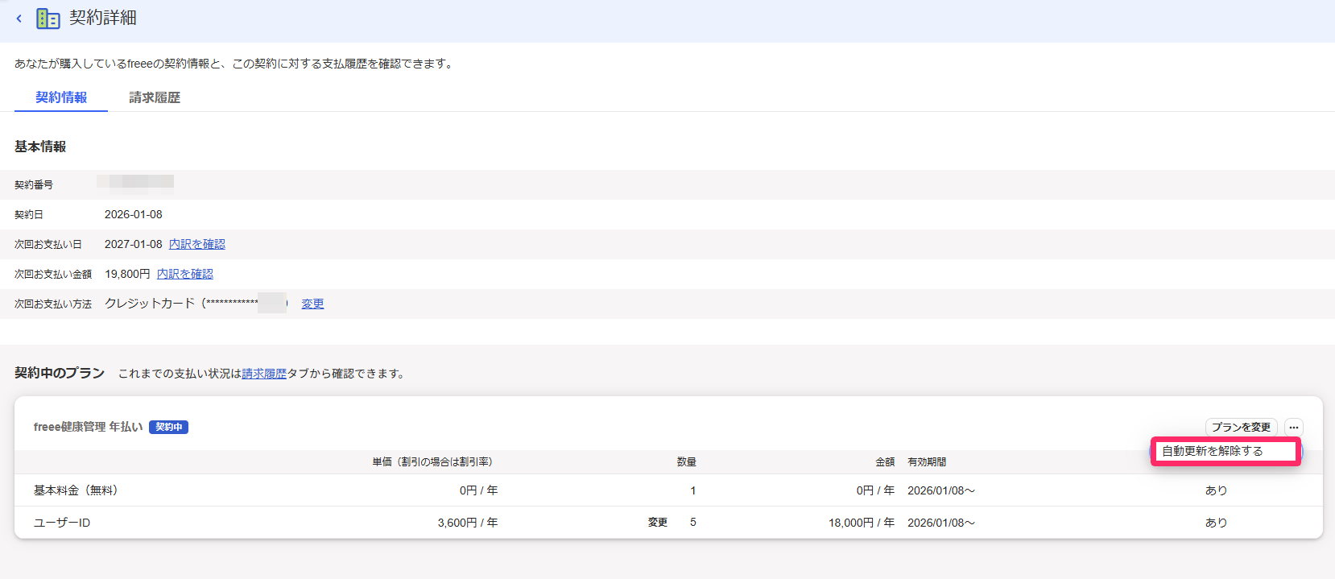Click the 基本情報 section heading
This screenshot has width=1335, height=579.
pyautogui.click(x=40, y=147)
